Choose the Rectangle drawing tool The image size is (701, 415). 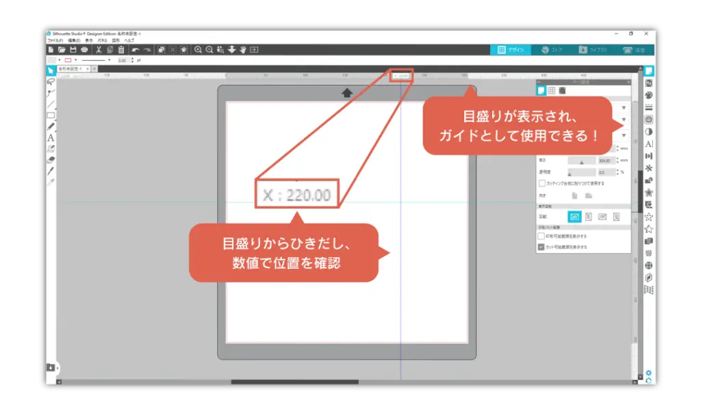51,115
